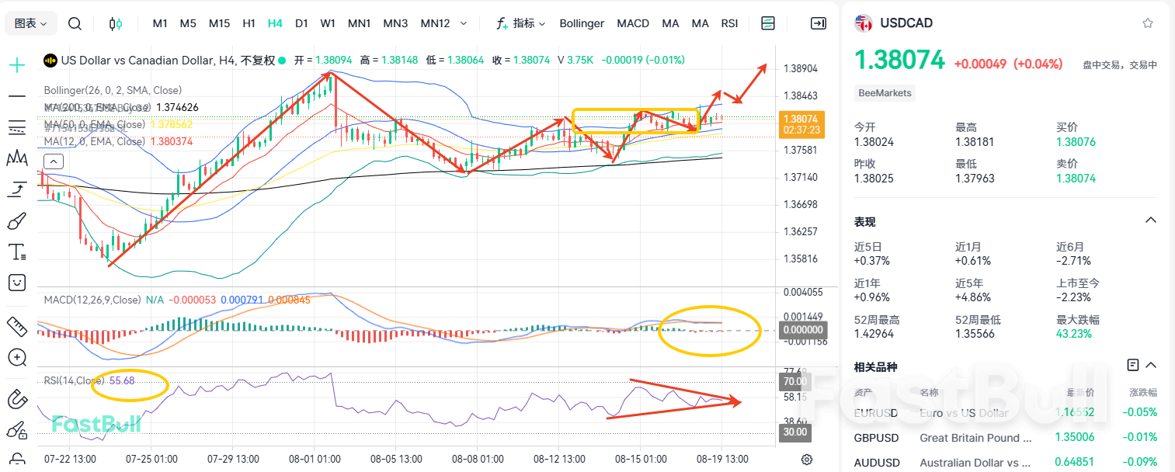Remove the Bollinger indicator label

[x=582, y=23]
